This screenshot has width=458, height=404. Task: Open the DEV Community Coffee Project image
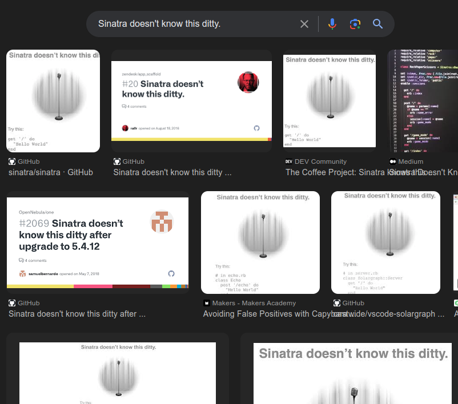tap(330, 101)
